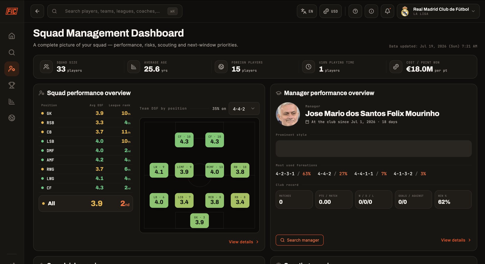Click the GK 3.9 pitch tile
The width and height of the screenshot is (485, 264).
pyautogui.click(x=200, y=221)
